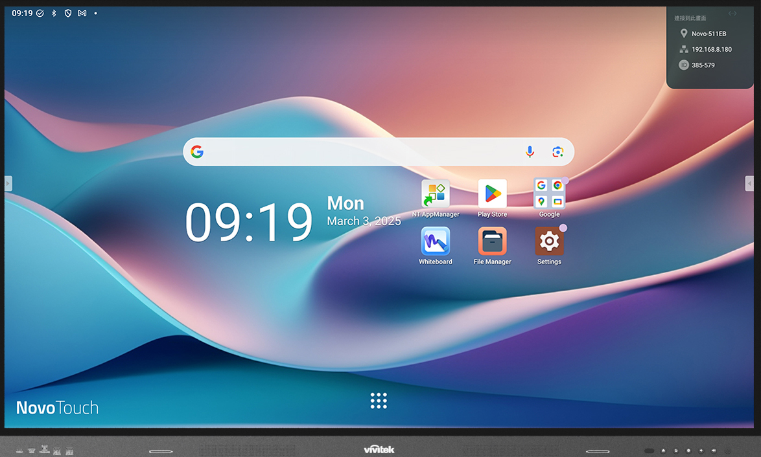The width and height of the screenshot is (761, 457).
Task: Tap the 09:19 clock widget
Action: 249,222
